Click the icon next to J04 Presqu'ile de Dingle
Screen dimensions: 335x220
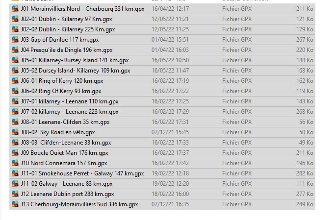pyautogui.click(x=15, y=50)
